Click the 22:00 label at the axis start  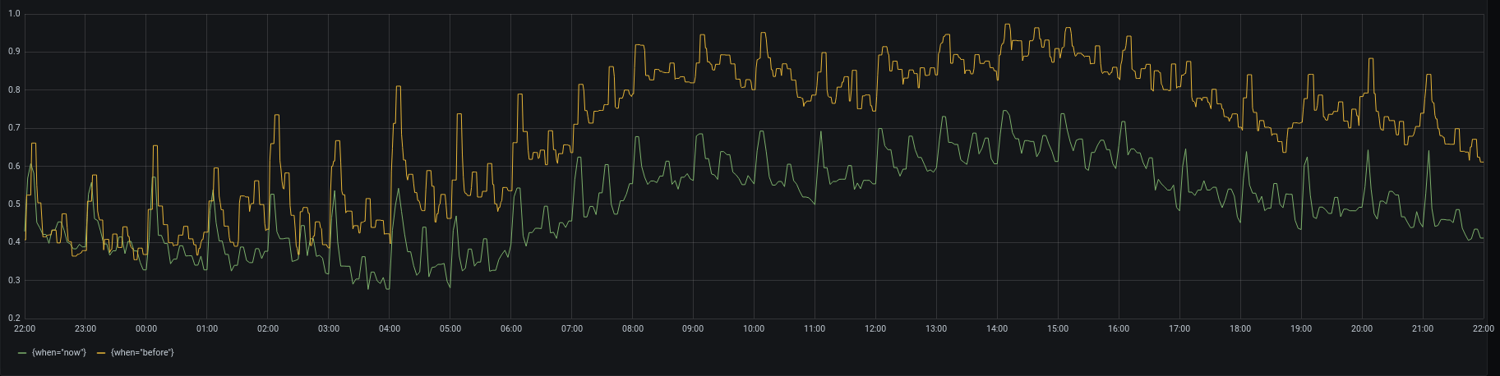tap(25, 328)
